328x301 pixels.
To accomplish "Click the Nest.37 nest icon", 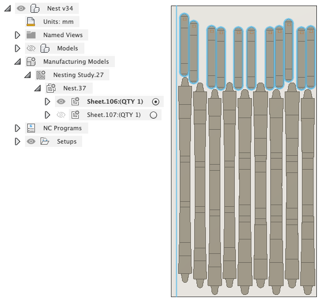I will point(51,88).
